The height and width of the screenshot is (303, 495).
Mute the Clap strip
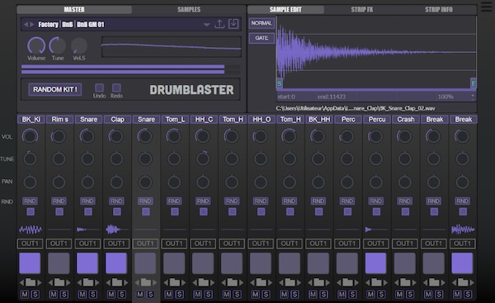coord(111,295)
